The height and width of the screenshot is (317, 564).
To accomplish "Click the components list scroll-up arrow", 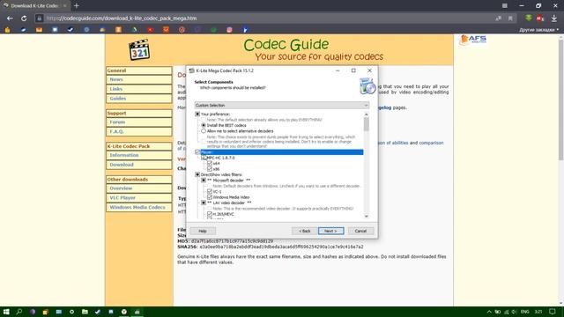I will (367, 114).
